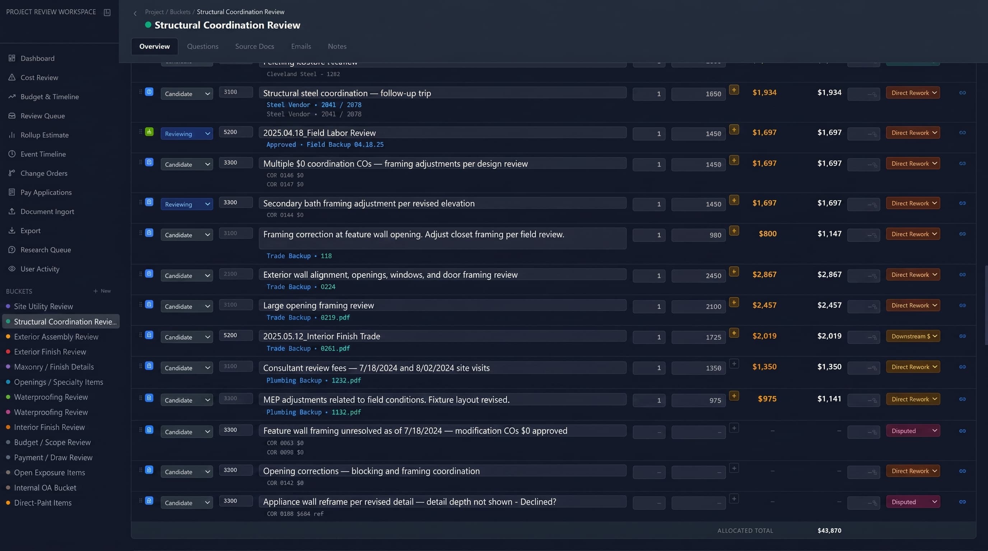Open Disputed dropdown on Feature wall framing row
This screenshot has width=988, height=551.
(x=913, y=431)
